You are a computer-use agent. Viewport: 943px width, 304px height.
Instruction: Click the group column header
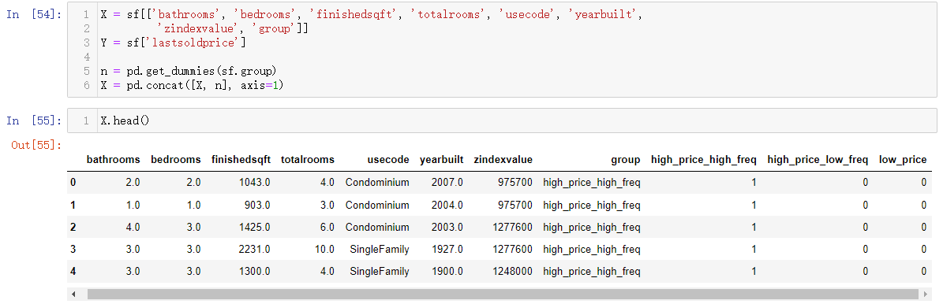tap(626, 160)
